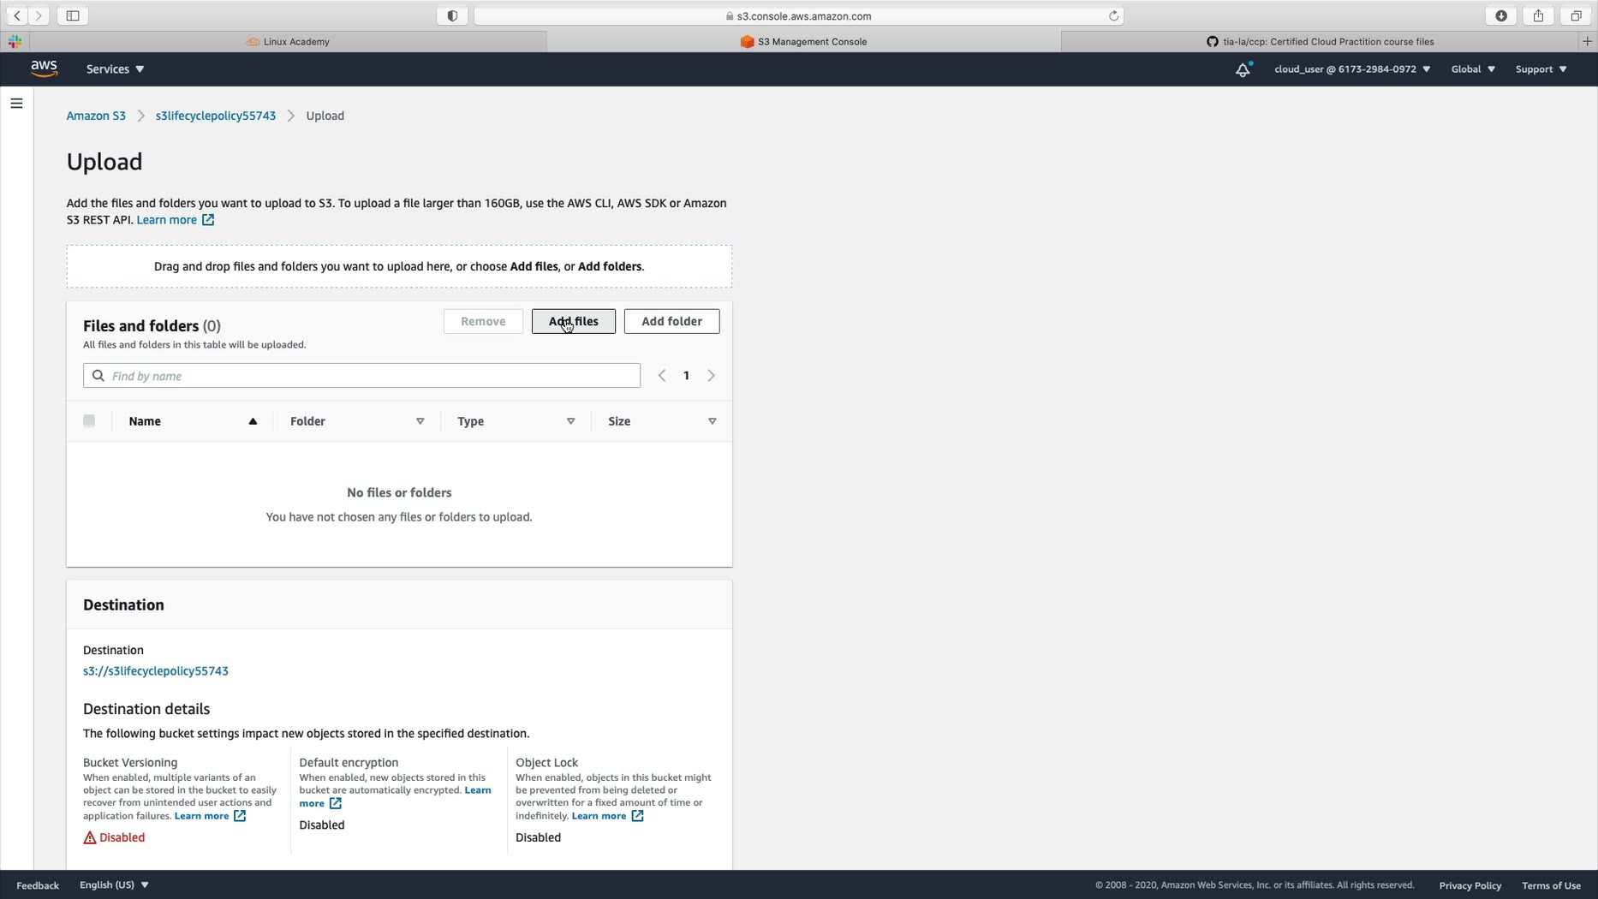Add a new browser tab
The image size is (1598, 899).
[1587, 41]
